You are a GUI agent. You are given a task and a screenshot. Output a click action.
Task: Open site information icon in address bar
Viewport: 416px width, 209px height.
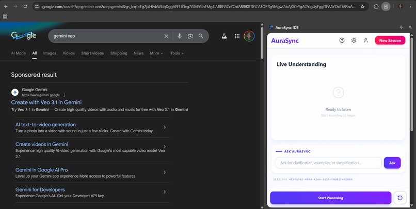[x=37, y=7]
